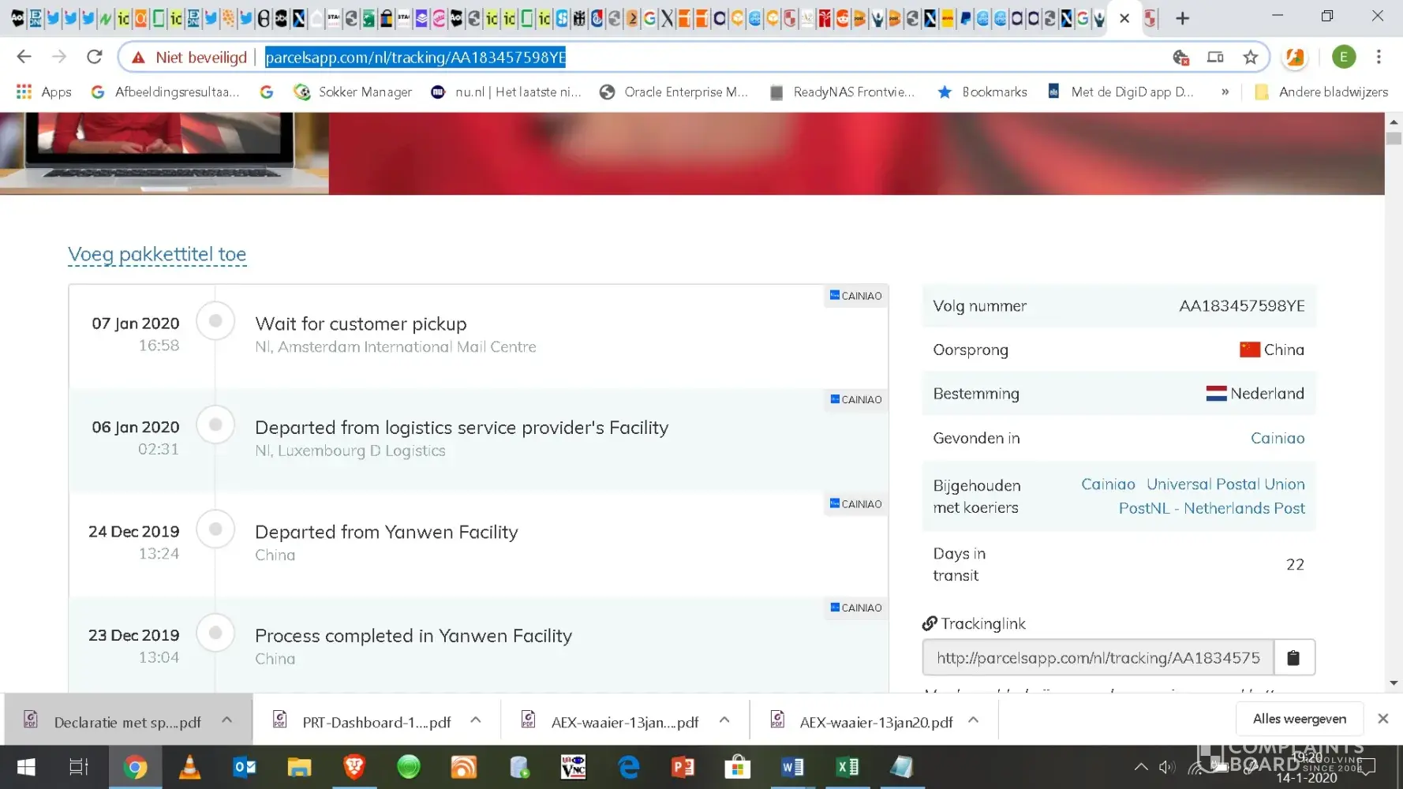Open the Cainiao link beside Gevonden in
Image resolution: width=1403 pixels, height=789 pixels.
pyautogui.click(x=1278, y=438)
